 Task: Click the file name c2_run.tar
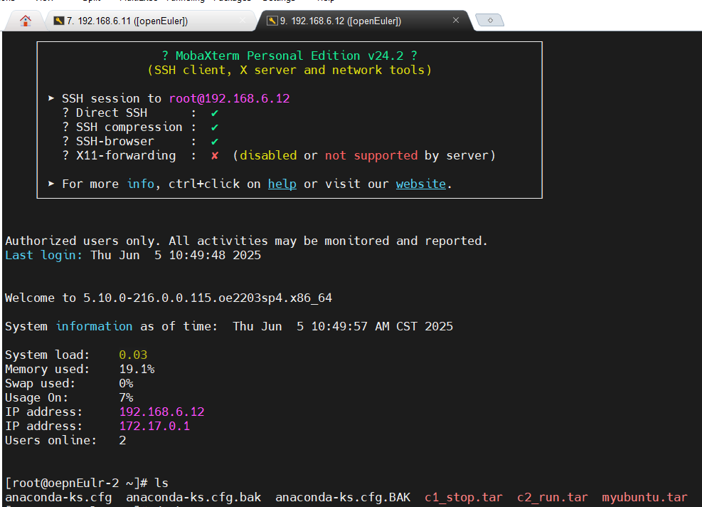[553, 497]
